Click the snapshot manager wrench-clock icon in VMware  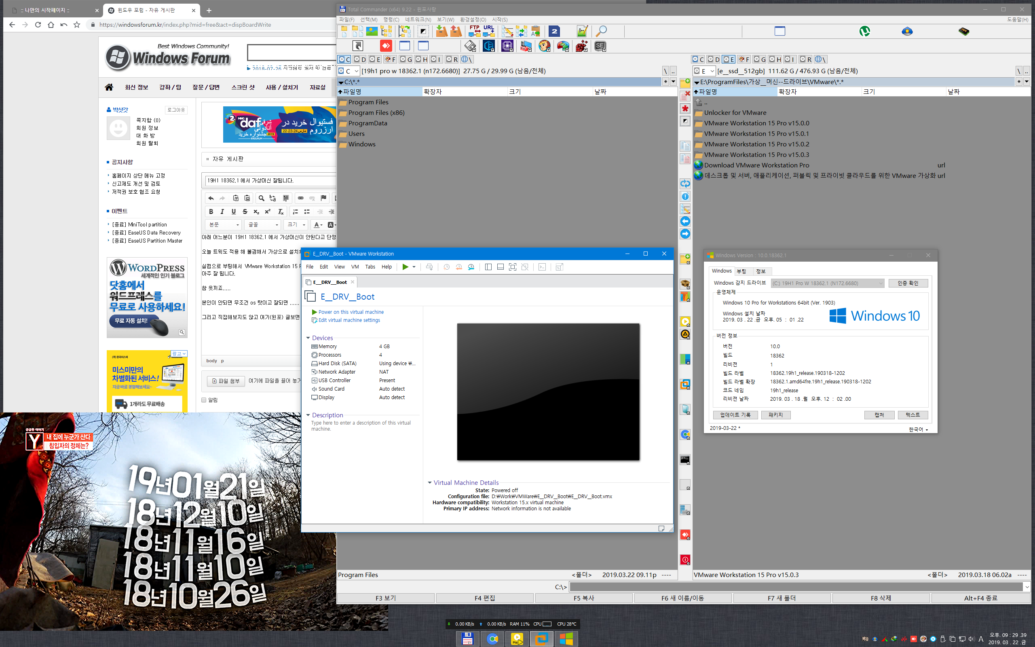(x=471, y=267)
